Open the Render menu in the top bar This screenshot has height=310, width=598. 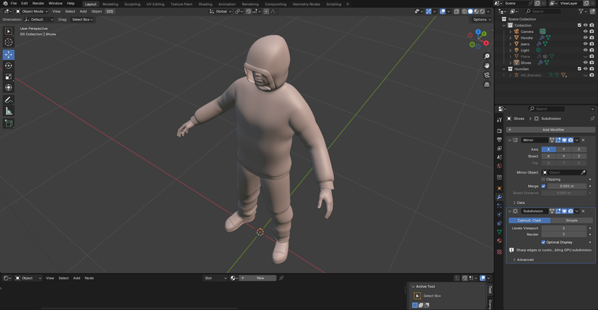click(38, 4)
